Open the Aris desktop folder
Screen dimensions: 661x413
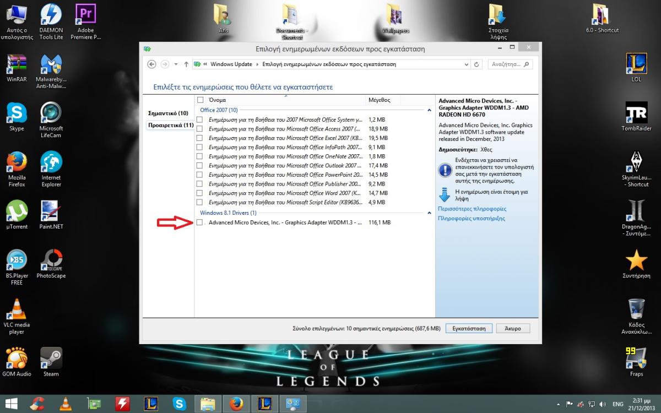click(223, 18)
